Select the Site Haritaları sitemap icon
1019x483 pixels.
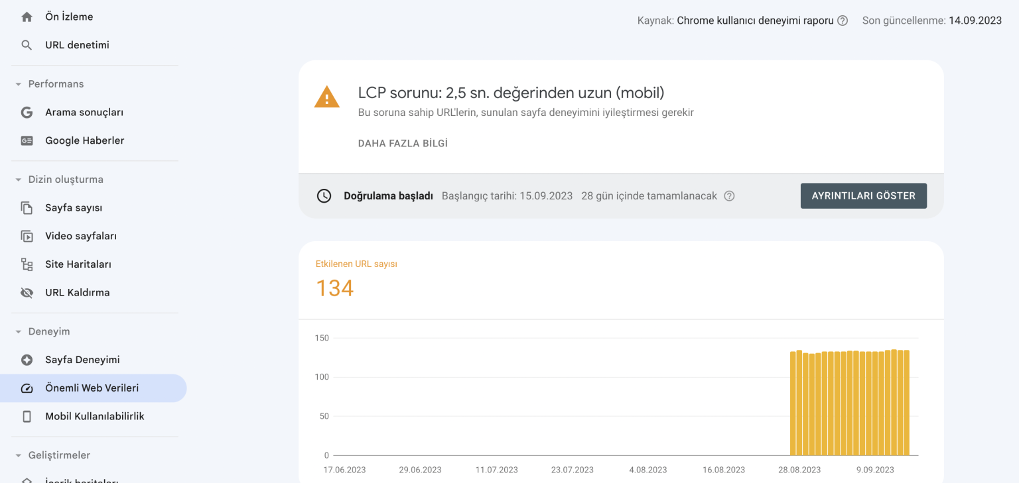pos(27,264)
